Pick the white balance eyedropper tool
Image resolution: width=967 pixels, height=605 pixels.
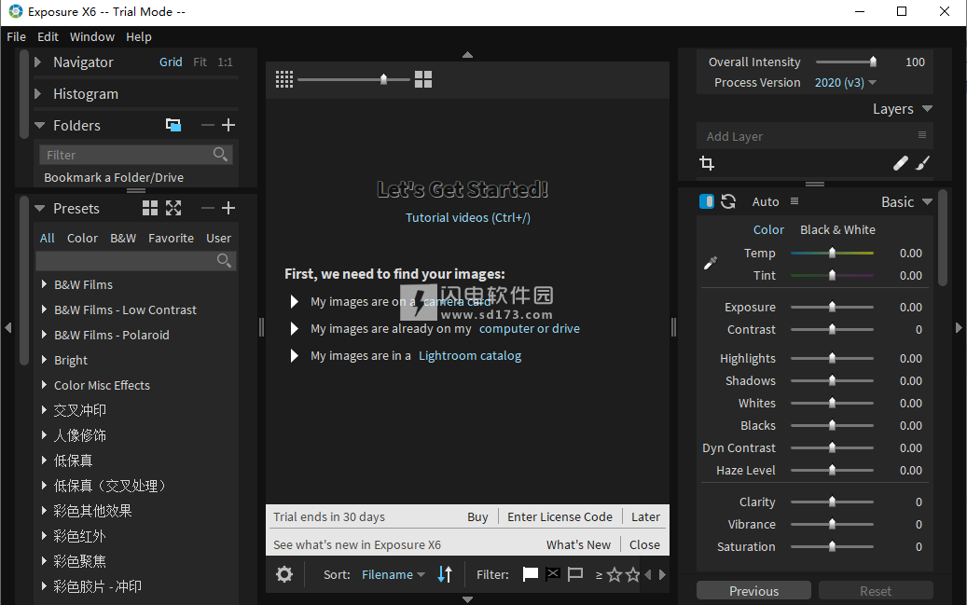pyautogui.click(x=711, y=263)
